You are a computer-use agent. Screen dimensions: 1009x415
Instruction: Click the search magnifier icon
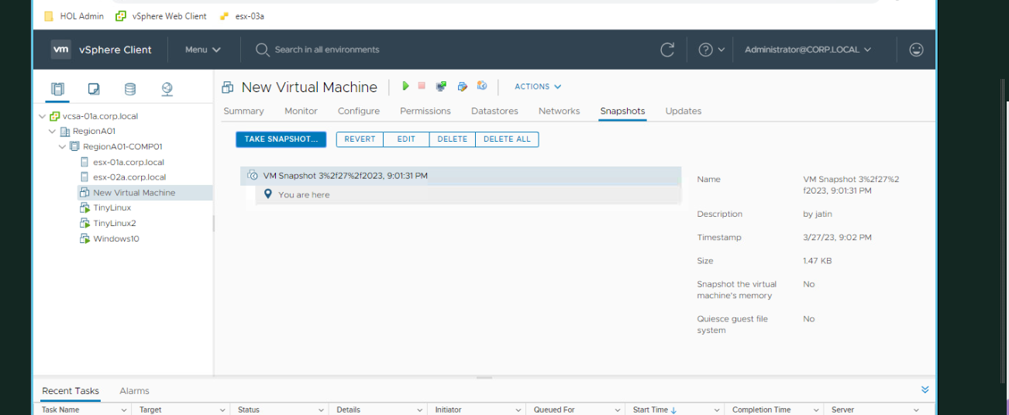[262, 50]
